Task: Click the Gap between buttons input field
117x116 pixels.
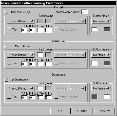Action: [x=84, y=12]
